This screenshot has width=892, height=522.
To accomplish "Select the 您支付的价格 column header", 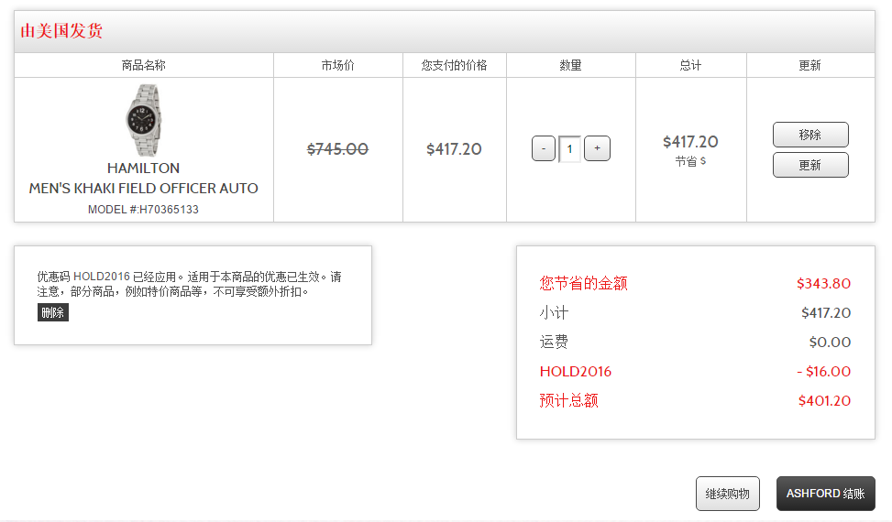I will click(x=454, y=65).
